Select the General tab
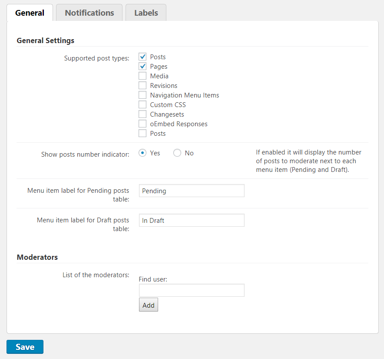384x359 pixels. pyautogui.click(x=30, y=13)
